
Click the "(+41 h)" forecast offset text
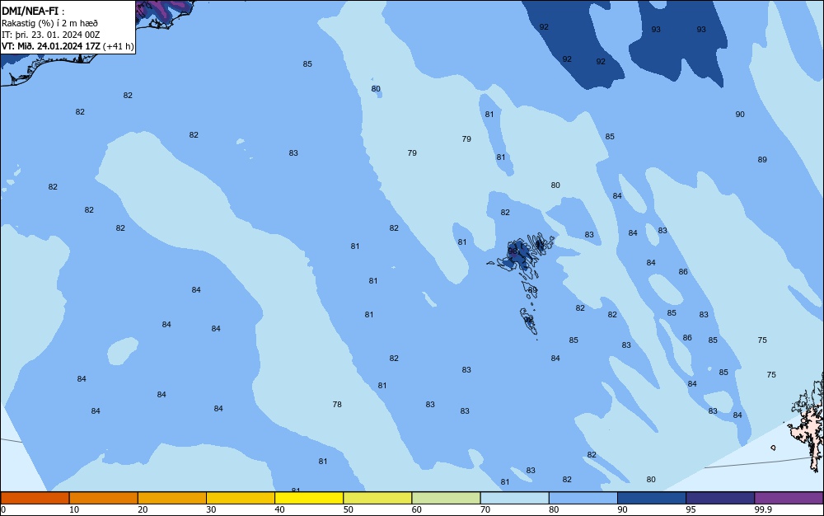118,46
